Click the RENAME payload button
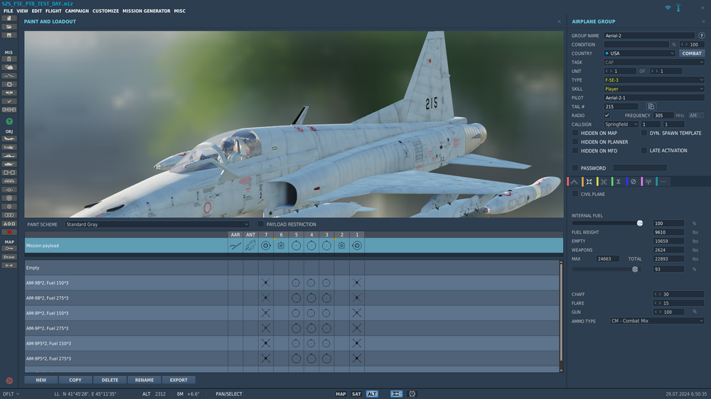The width and height of the screenshot is (711, 399). click(144, 380)
